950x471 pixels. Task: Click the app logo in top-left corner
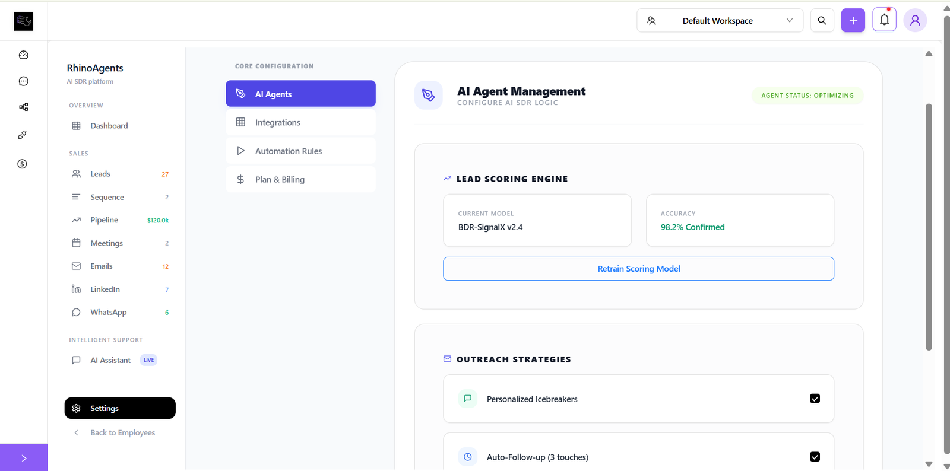pos(24,21)
